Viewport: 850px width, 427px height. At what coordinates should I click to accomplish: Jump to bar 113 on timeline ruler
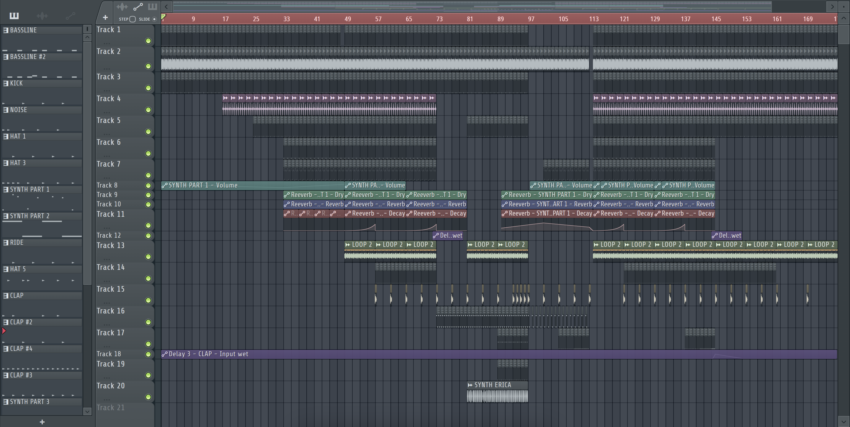[594, 19]
